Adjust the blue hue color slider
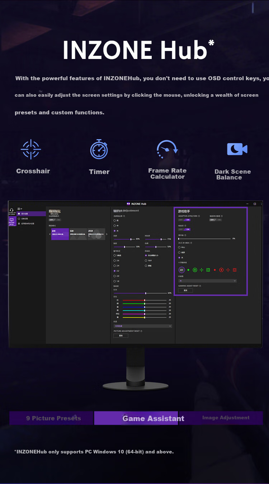 (x=145, y=307)
